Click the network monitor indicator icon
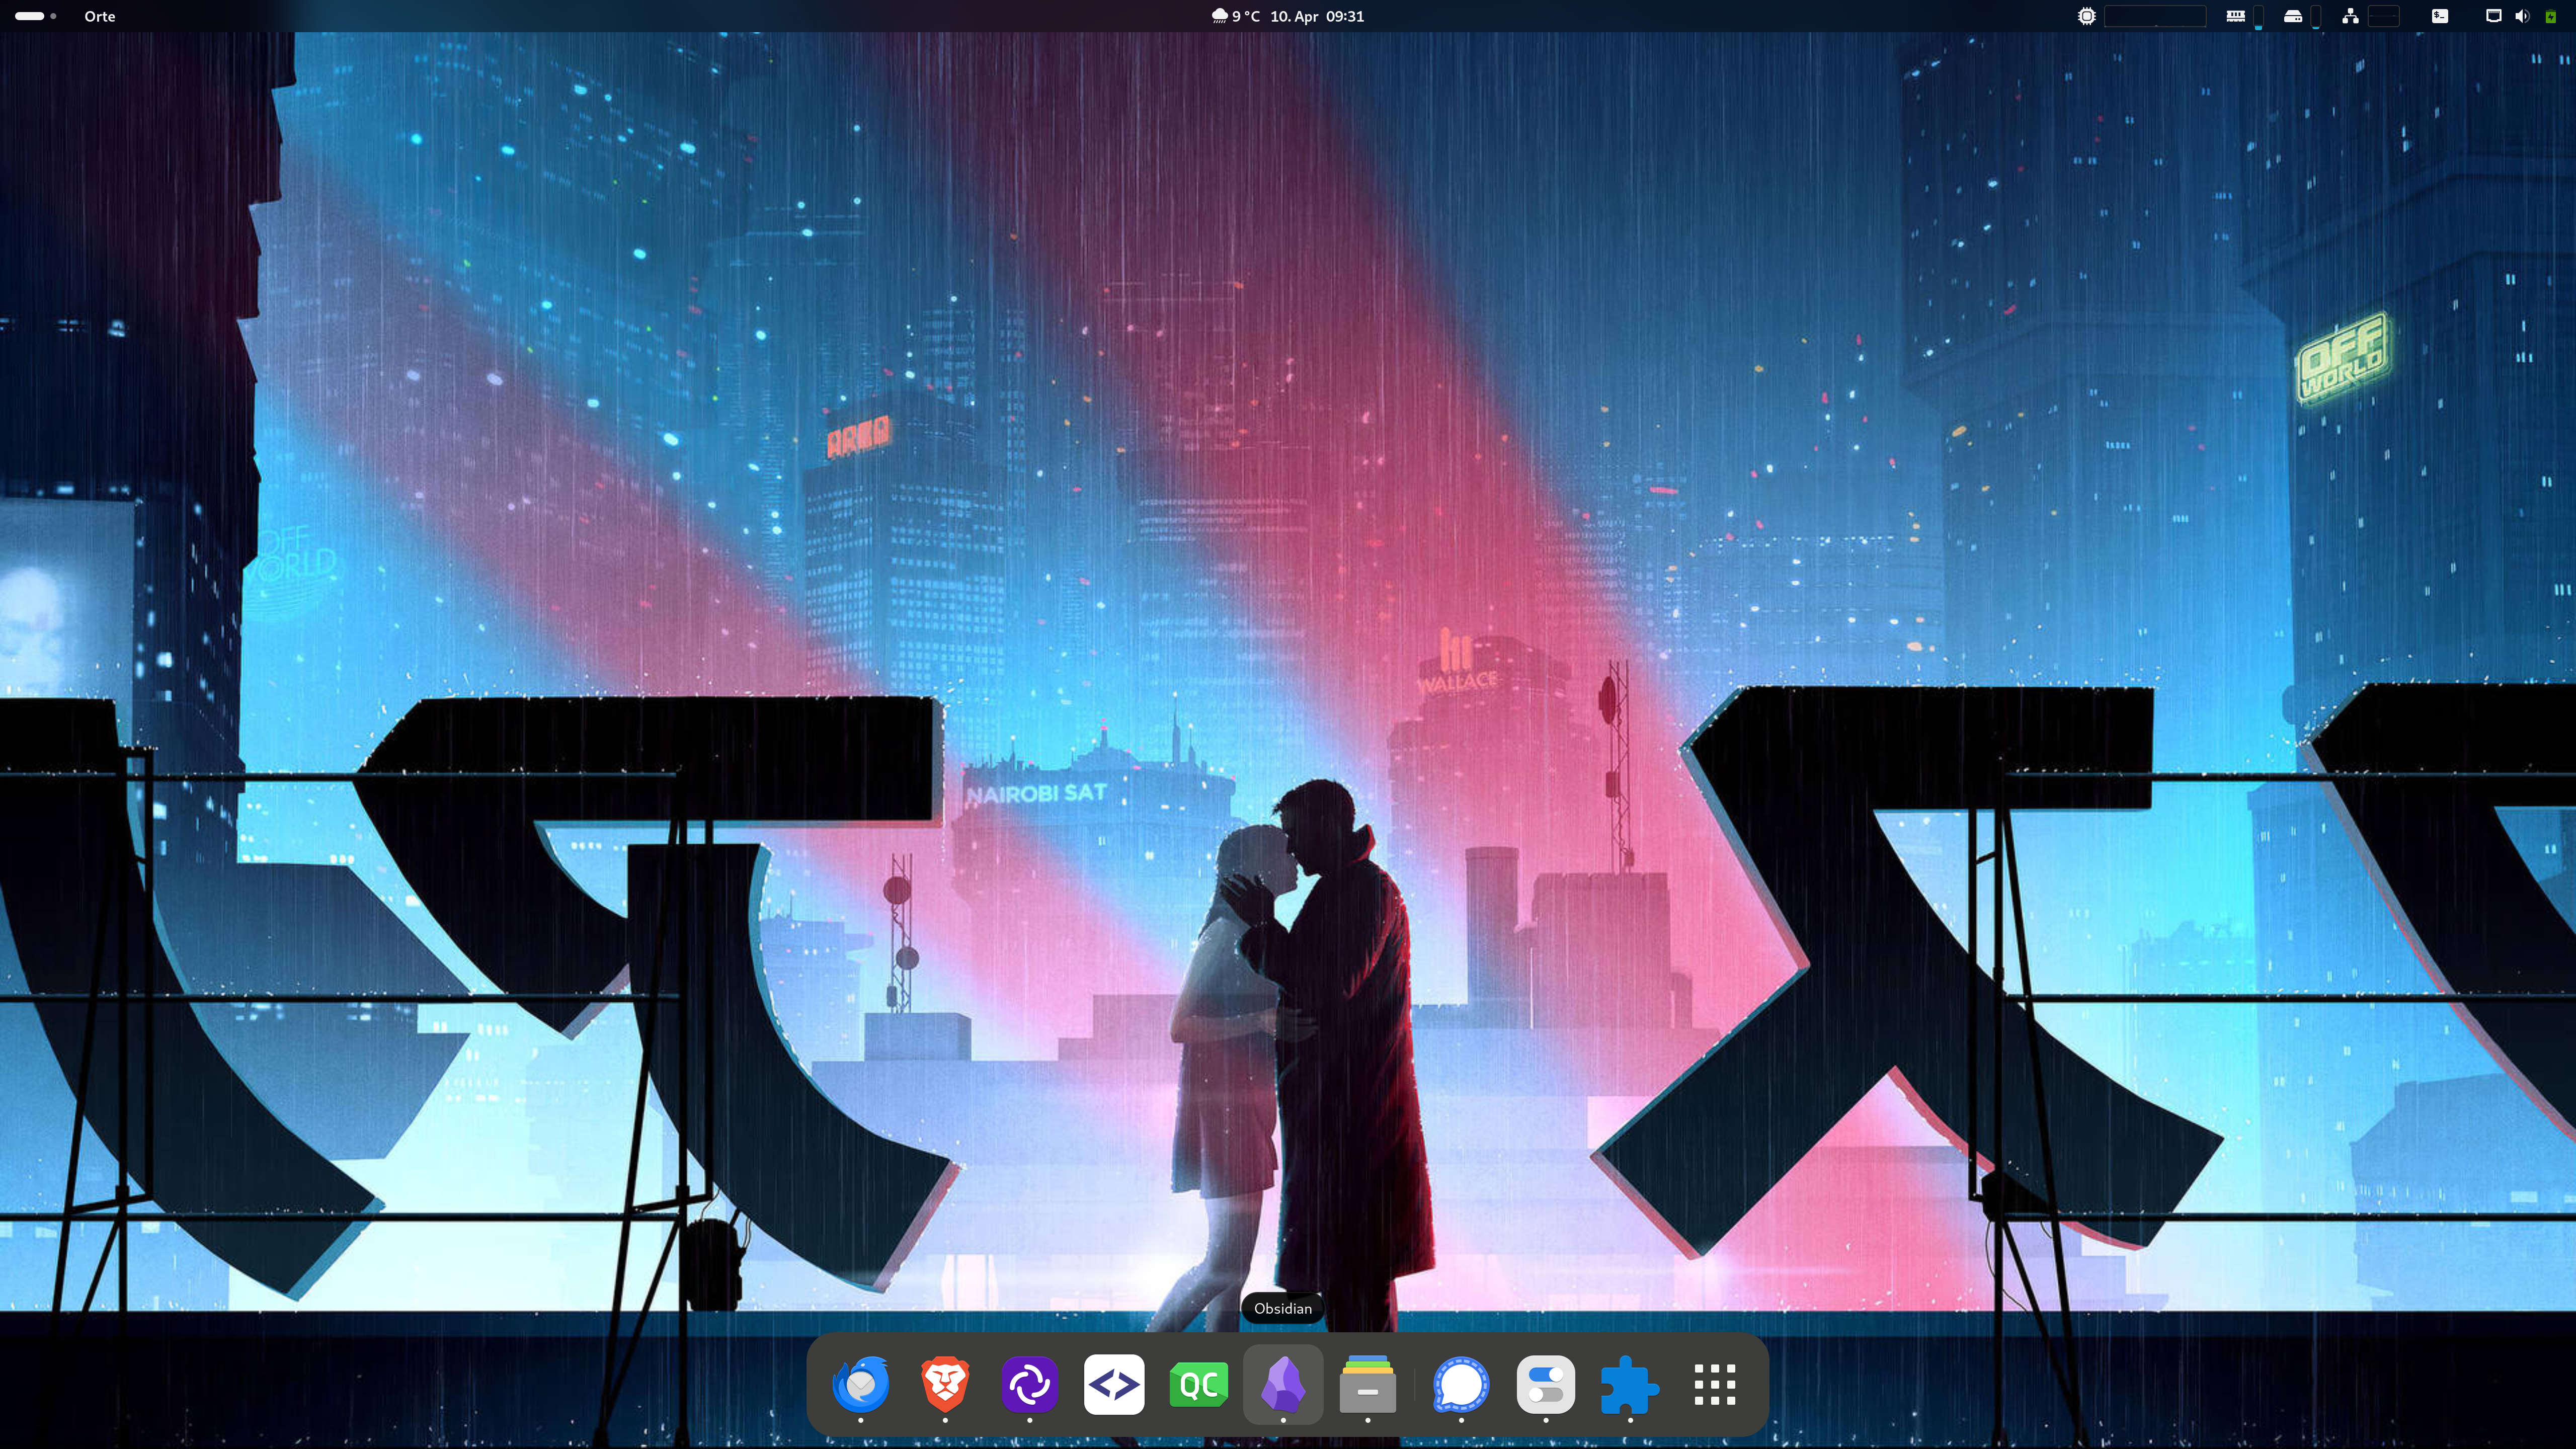The width and height of the screenshot is (2576, 1449). coord(2350,16)
